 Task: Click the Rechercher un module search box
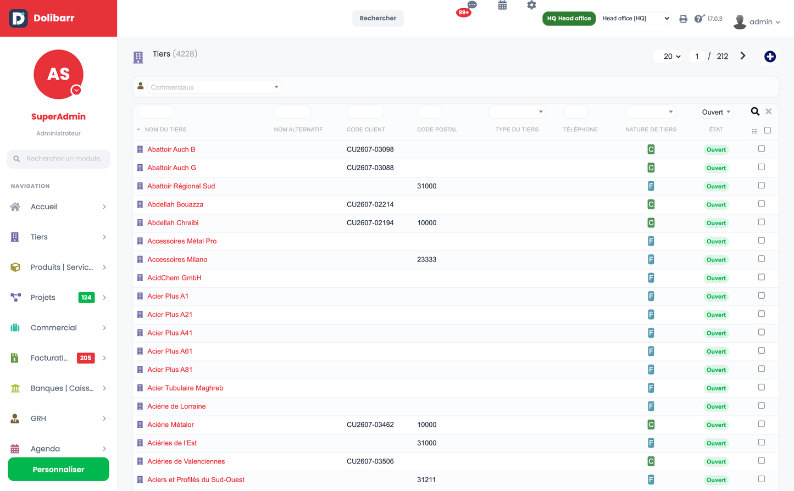pos(58,159)
